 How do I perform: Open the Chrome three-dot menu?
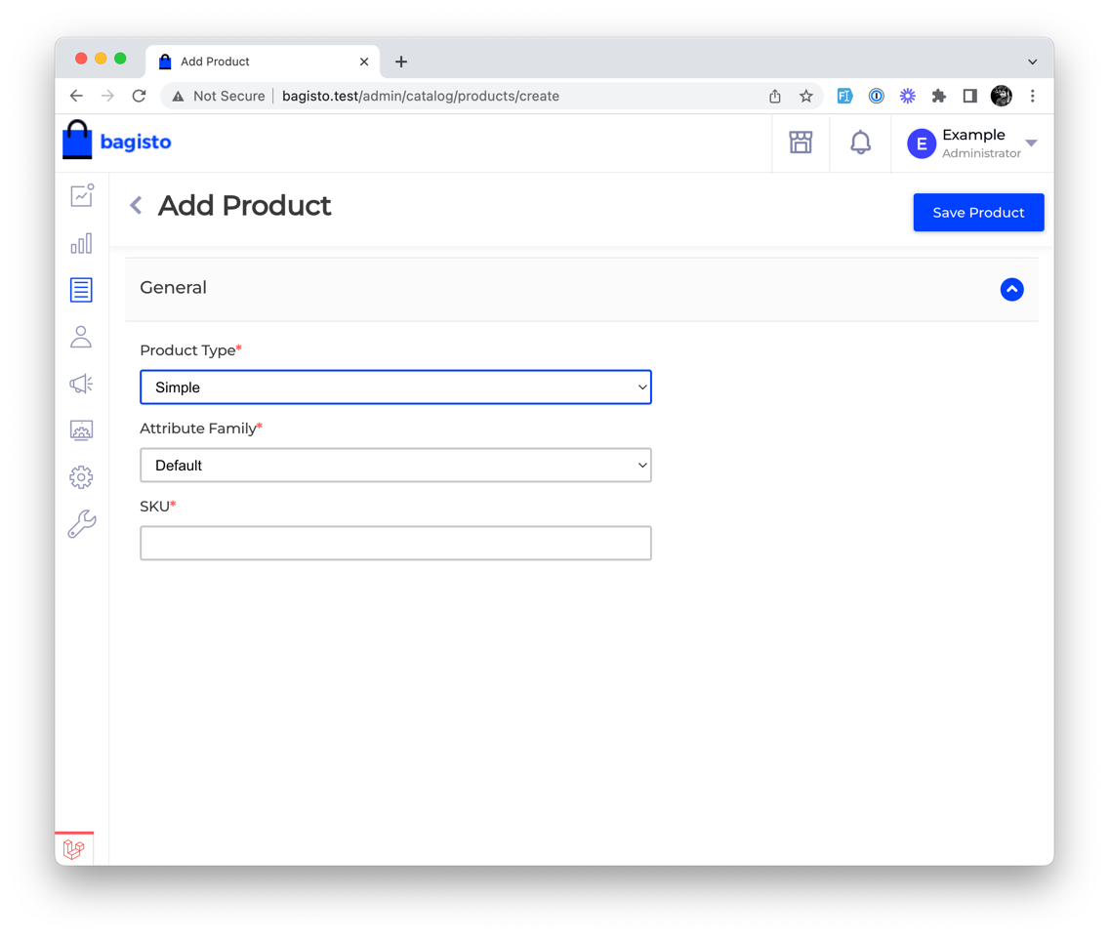coord(1033,97)
